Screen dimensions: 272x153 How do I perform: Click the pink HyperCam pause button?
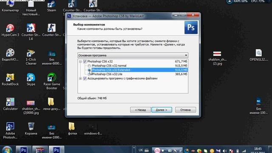tap(157, 150)
